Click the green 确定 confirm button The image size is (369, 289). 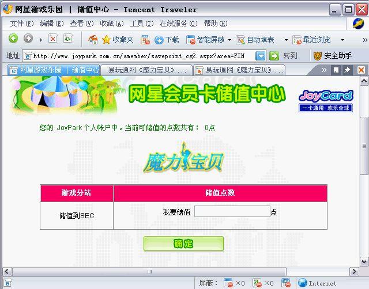tap(183, 244)
